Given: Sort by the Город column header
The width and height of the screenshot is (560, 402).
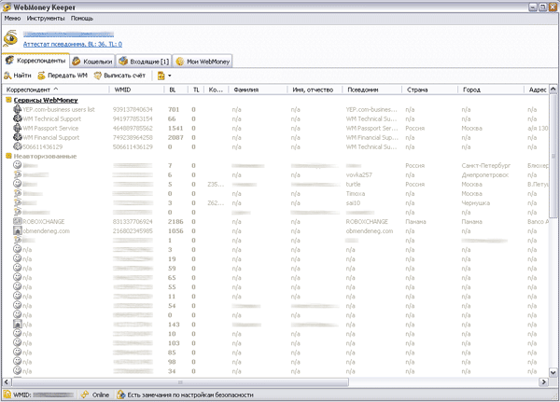Looking at the screenshot, I should (x=491, y=90).
